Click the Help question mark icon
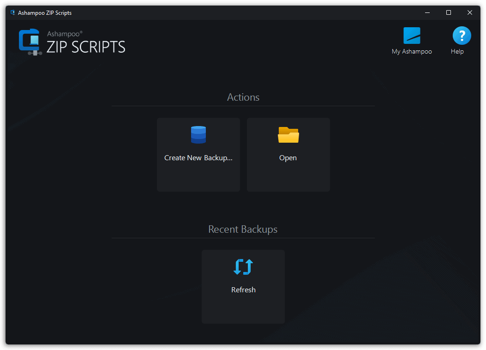 pos(462,36)
